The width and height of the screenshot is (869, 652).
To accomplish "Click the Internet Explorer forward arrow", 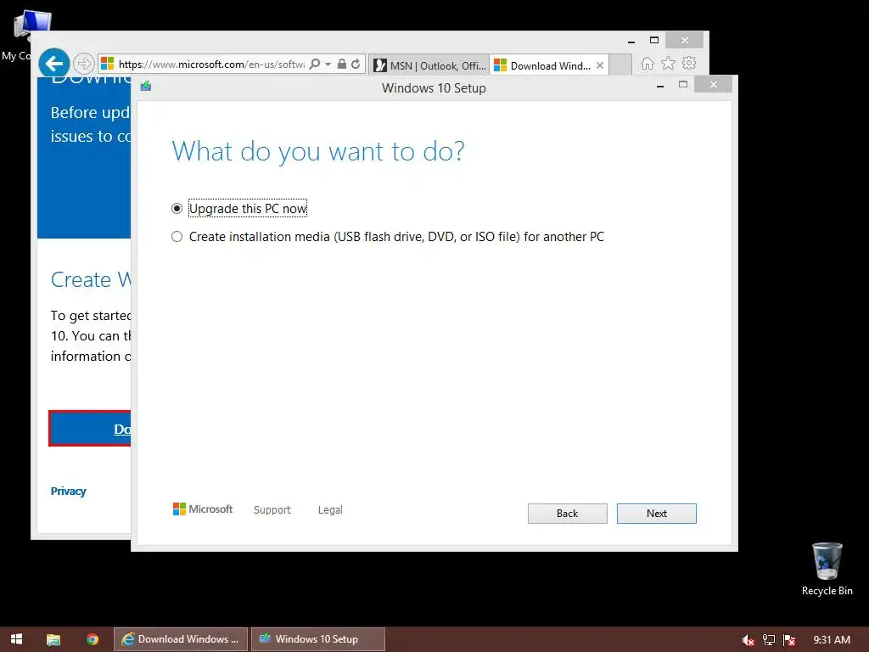I will (84, 64).
